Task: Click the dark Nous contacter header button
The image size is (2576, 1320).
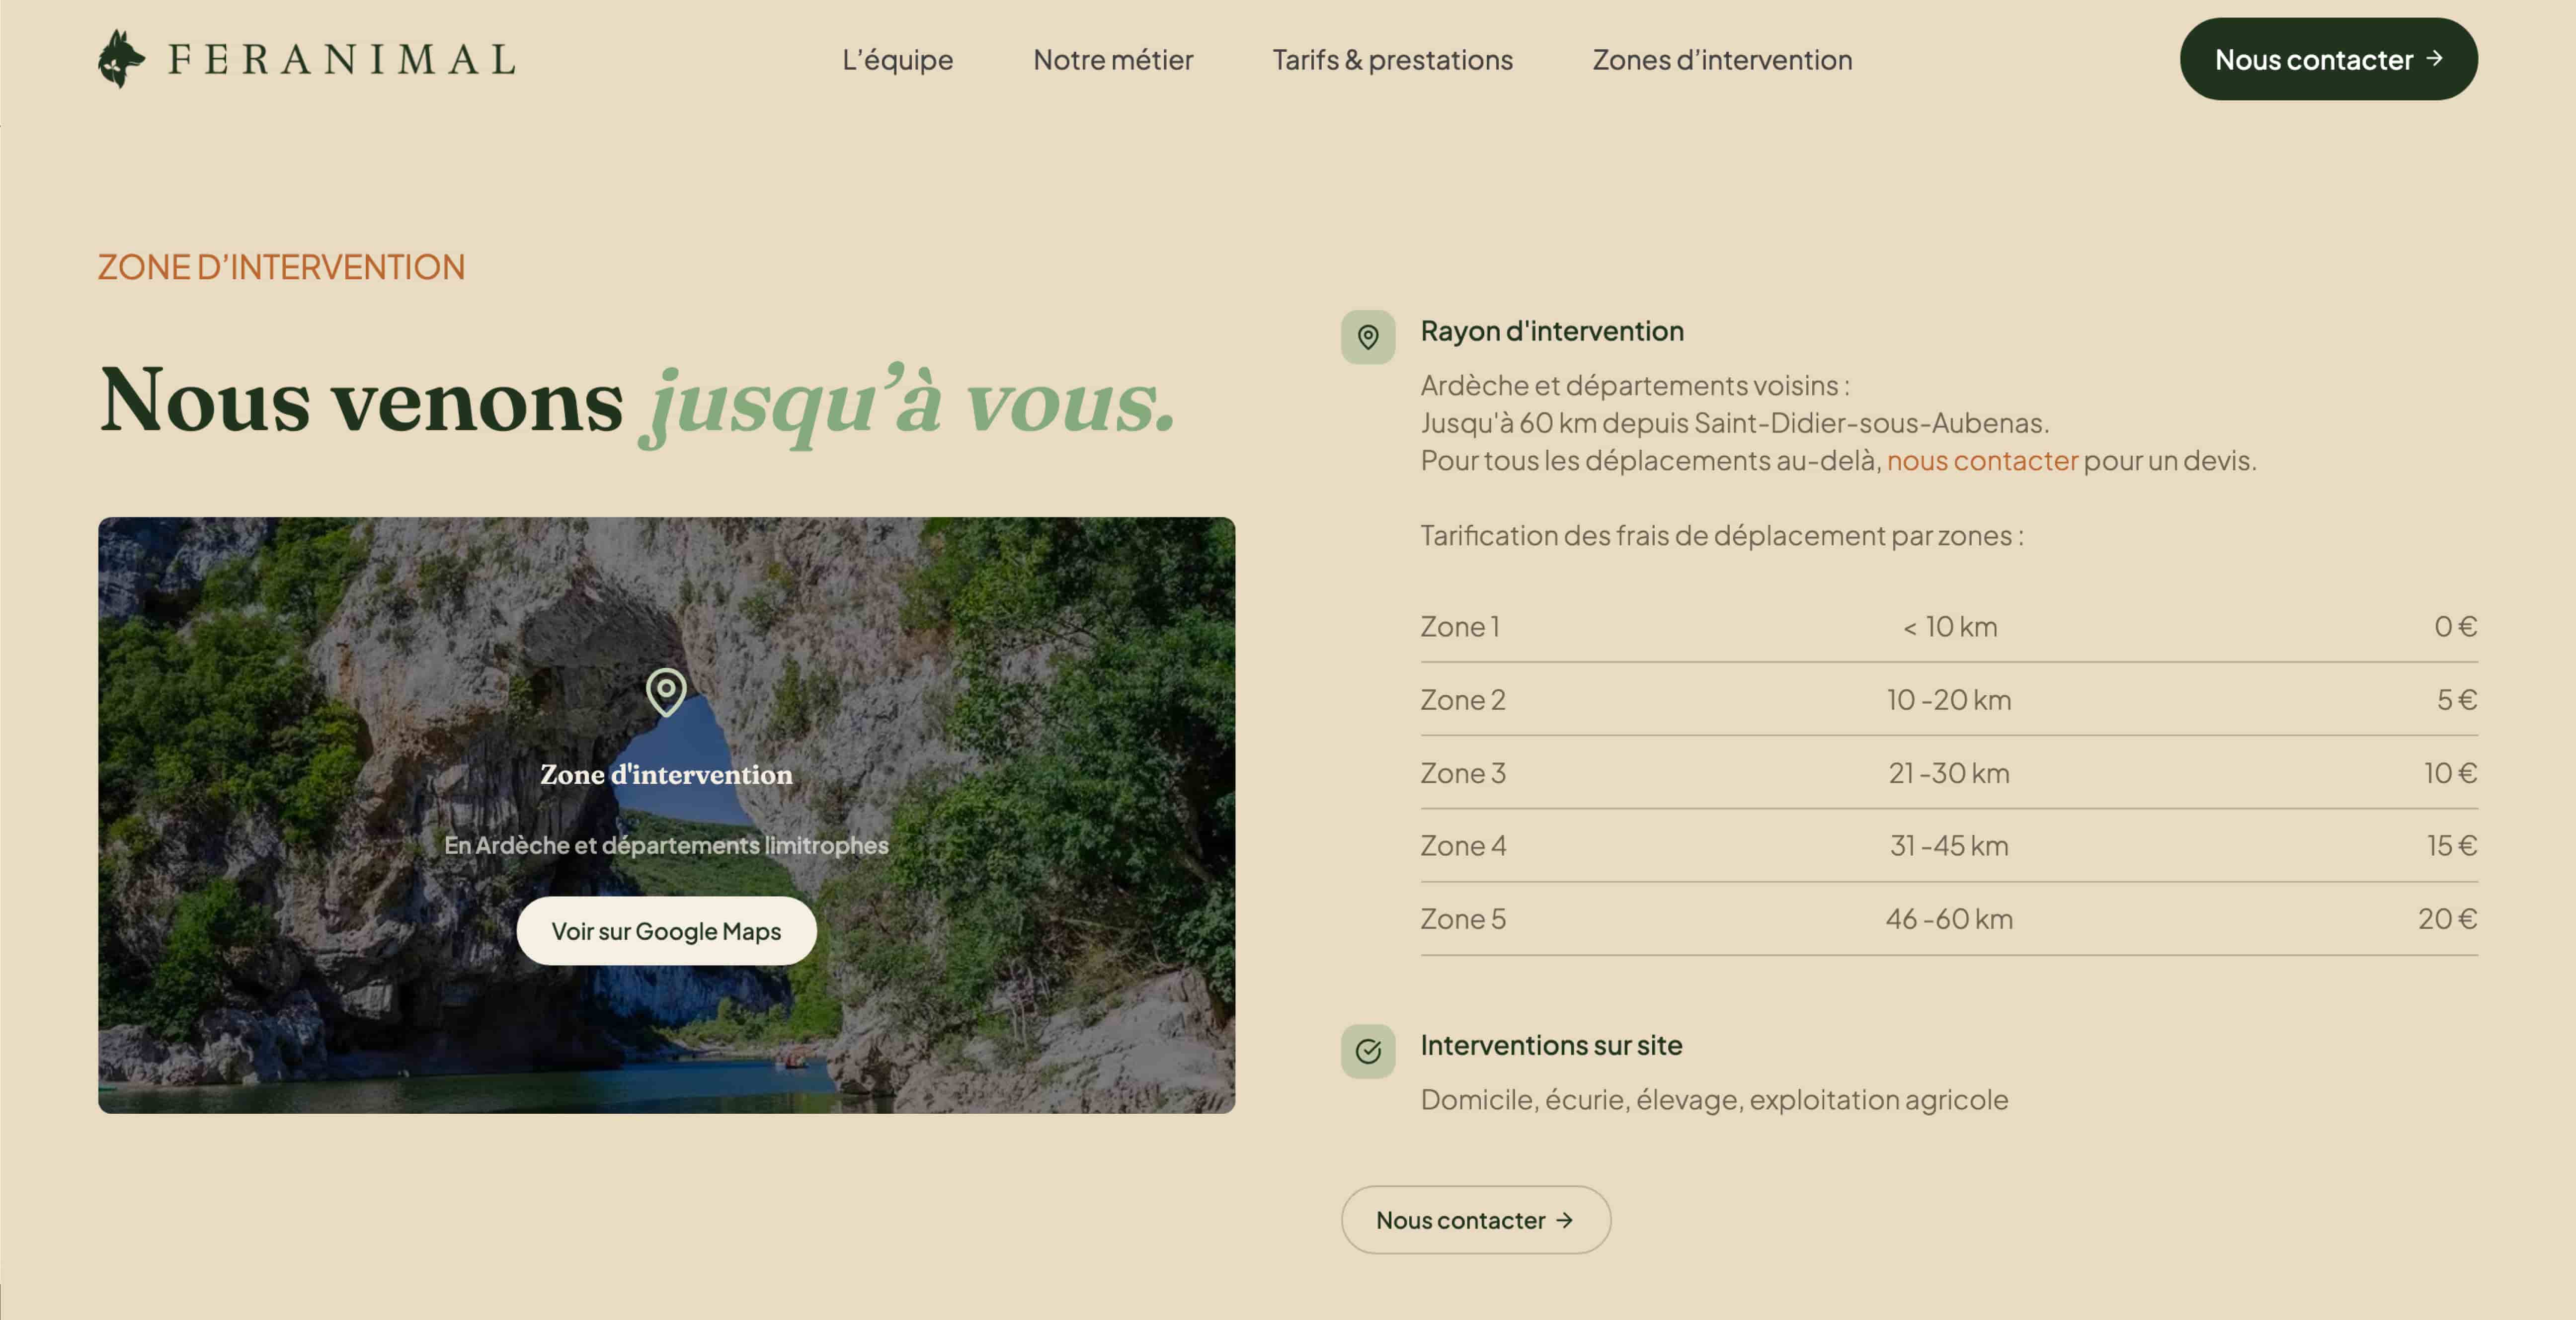Action: (x=2328, y=59)
